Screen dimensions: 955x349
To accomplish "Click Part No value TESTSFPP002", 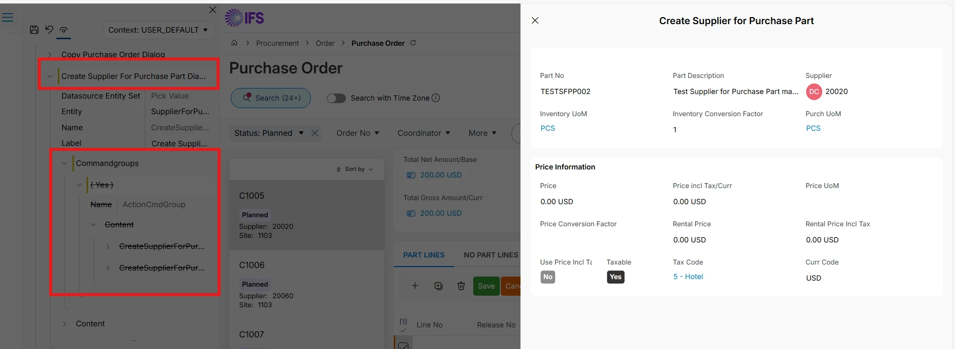I will pyautogui.click(x=565, y=92).
